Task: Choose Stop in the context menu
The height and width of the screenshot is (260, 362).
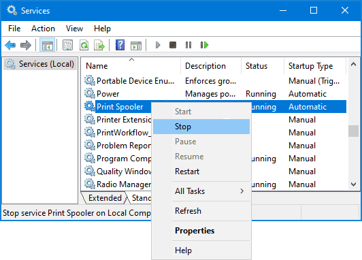Action: (x=201, y=127)
